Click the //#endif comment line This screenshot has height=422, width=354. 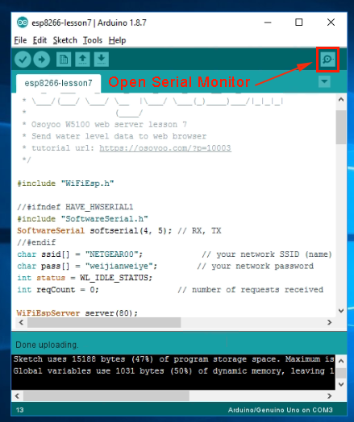click(36, 242)
